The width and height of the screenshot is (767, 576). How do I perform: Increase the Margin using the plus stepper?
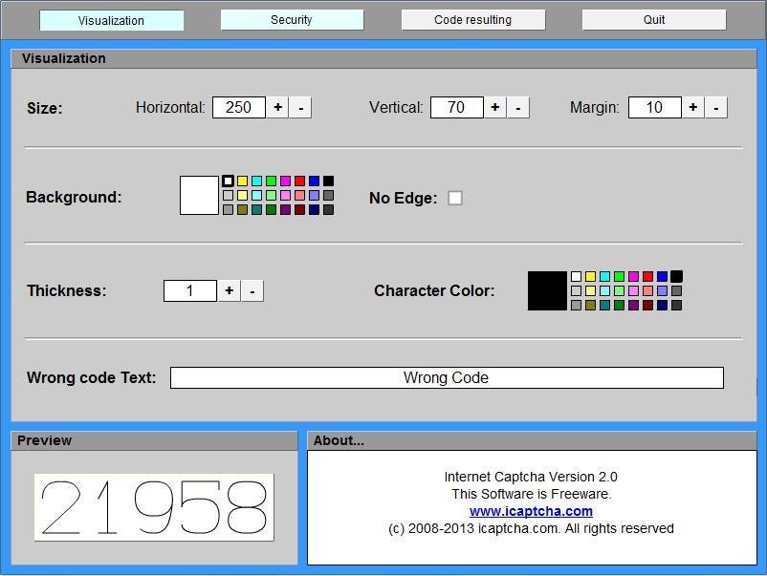point(691,107)
